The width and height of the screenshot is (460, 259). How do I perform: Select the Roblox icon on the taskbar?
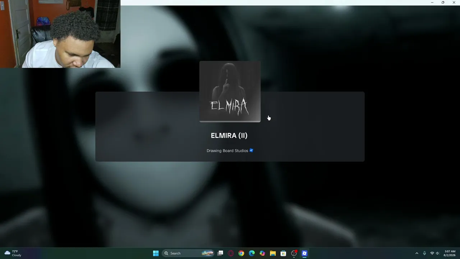point(304,253)
